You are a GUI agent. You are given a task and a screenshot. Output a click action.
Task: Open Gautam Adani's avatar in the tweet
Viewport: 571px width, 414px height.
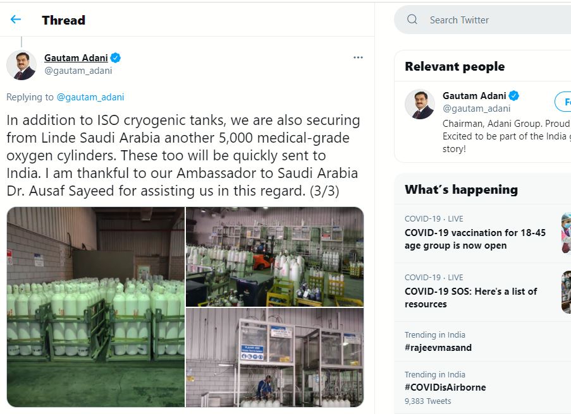[x=21, y=65]
